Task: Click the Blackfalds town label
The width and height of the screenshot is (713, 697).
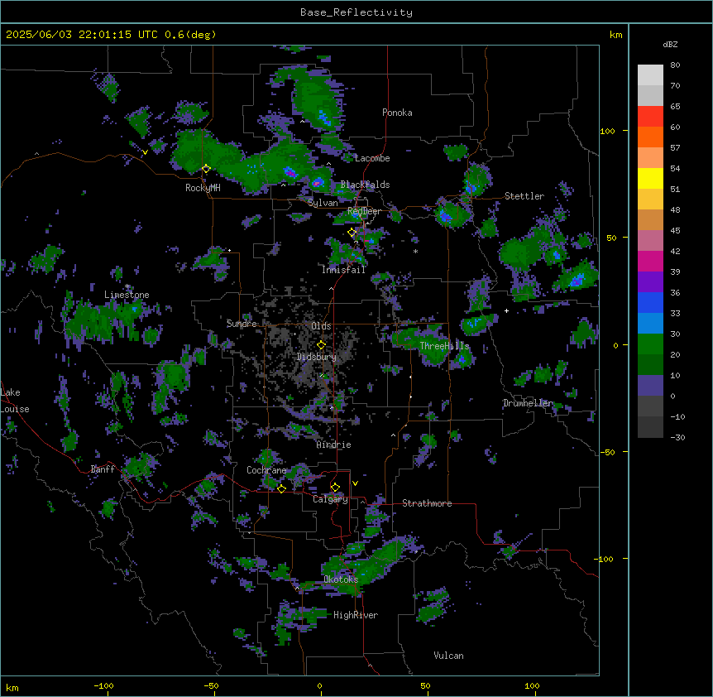Action: 365,185
